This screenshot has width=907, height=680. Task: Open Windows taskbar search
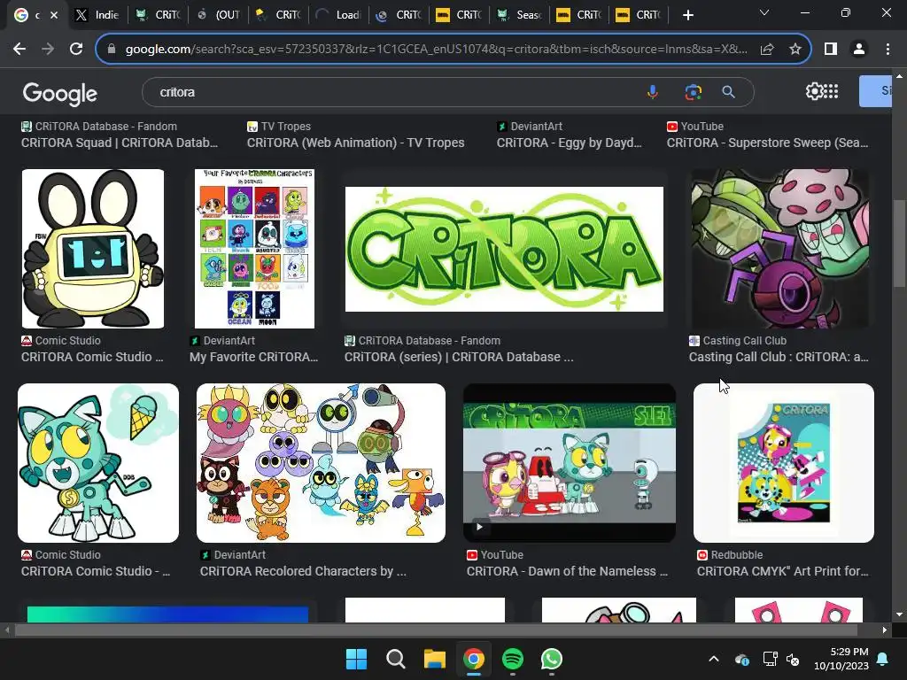(x=396, y=659)
